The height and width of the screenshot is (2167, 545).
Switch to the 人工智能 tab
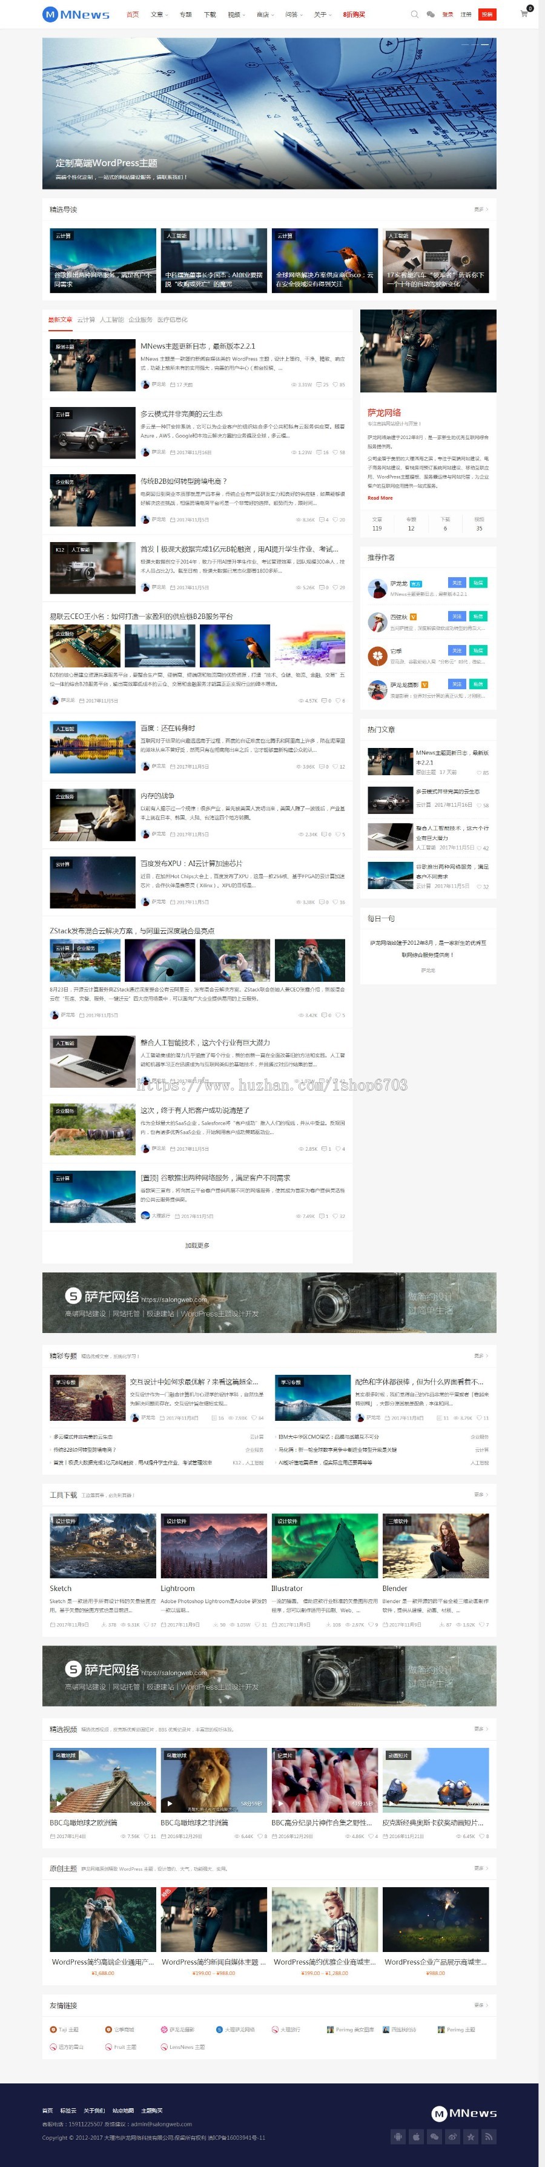point(111,320)
